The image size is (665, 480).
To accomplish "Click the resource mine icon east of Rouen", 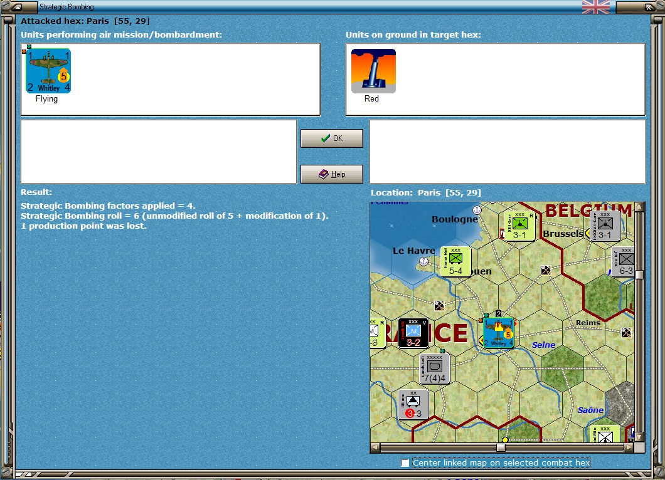I will tap(546, 270).
